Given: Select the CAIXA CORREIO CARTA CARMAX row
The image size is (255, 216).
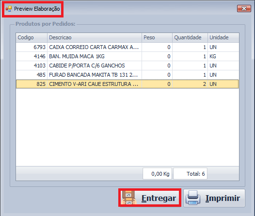Looking at the screenshot, I should tap(127, 47).
